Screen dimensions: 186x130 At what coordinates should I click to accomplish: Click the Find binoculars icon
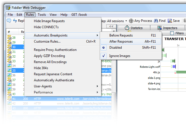pyautogui.click(x=156, y=21)
